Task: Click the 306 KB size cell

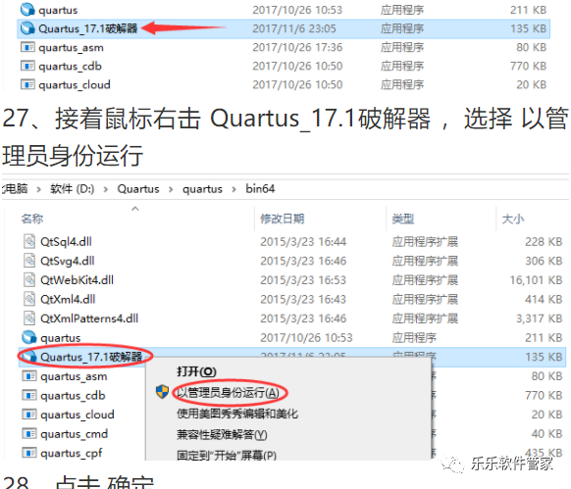Action: [x=544, y=261]
